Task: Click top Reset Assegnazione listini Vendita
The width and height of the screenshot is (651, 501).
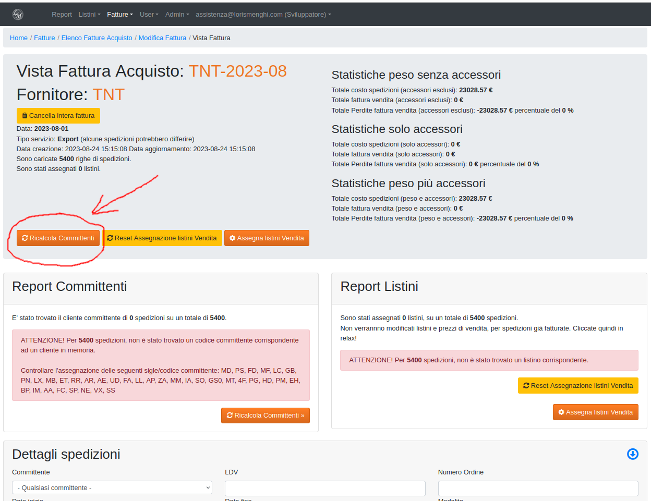Action: click(x=162, y=238)
